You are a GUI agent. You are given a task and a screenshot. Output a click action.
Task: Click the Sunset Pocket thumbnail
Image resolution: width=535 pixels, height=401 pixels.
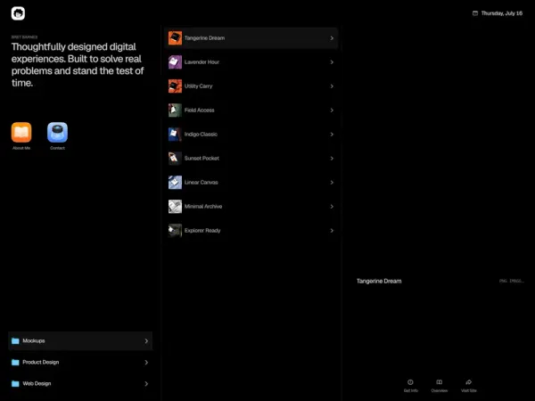175,159
